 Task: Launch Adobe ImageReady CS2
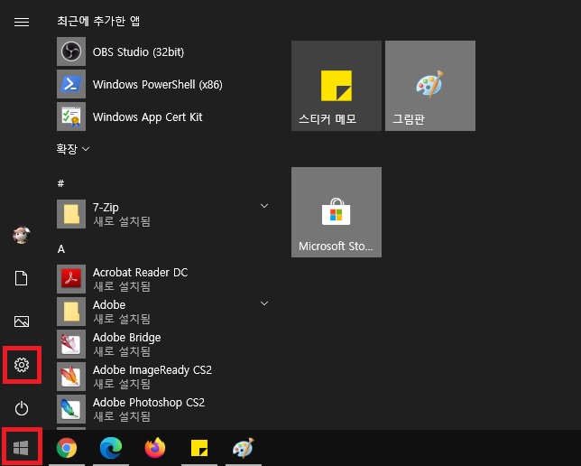coord(163,377)
